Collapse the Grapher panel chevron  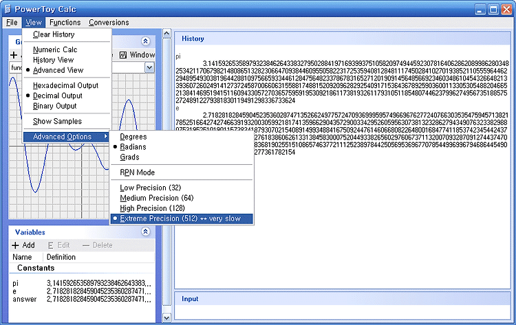(x=145, y=41)
